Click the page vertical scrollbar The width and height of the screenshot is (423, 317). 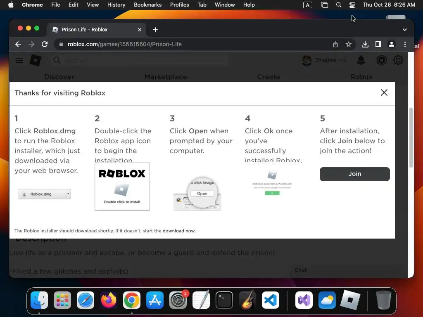click(411, 137)
